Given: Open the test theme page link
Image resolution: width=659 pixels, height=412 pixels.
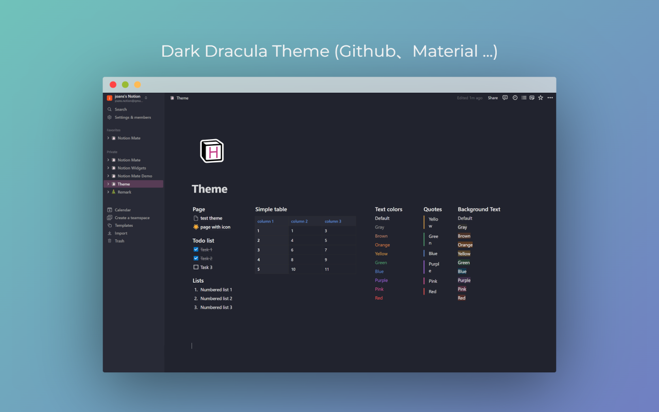Looking at the screenshot, I should 211,218.
